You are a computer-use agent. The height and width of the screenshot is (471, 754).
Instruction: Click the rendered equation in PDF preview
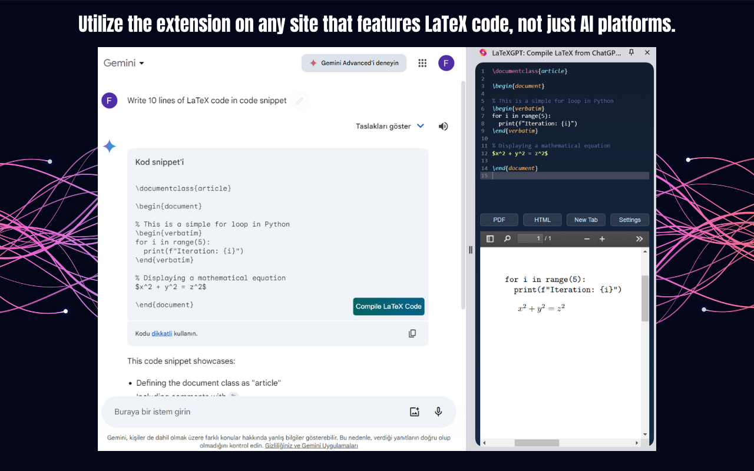point(541,307)
